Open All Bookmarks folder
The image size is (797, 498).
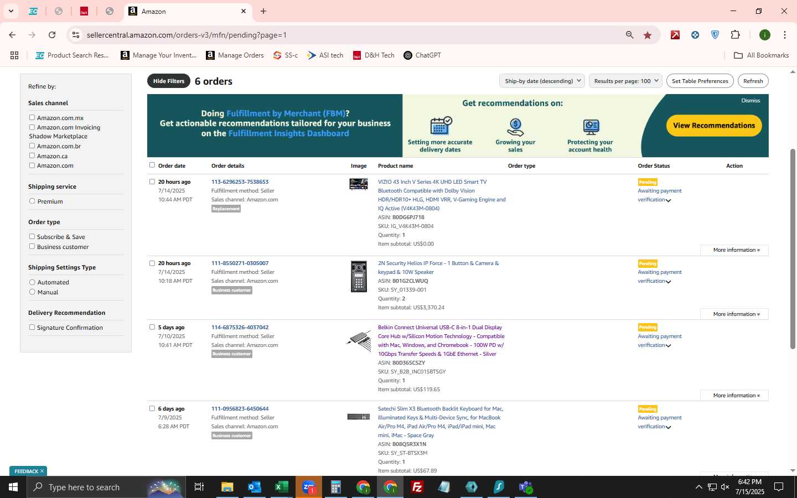point(761,55)
